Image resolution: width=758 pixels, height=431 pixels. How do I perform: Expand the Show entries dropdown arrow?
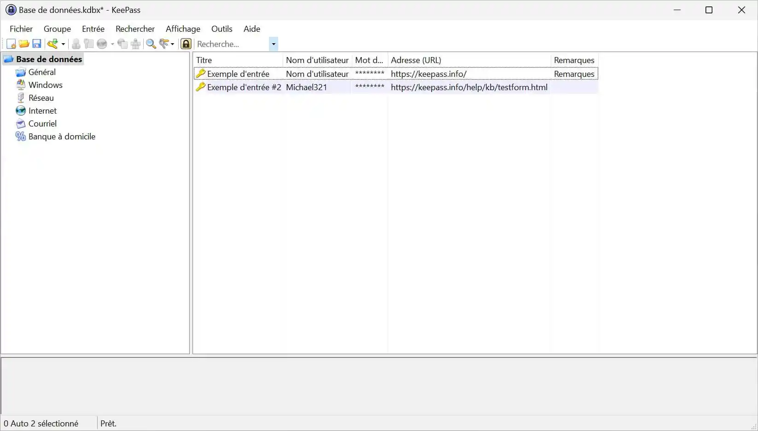[x=173, y=44]
